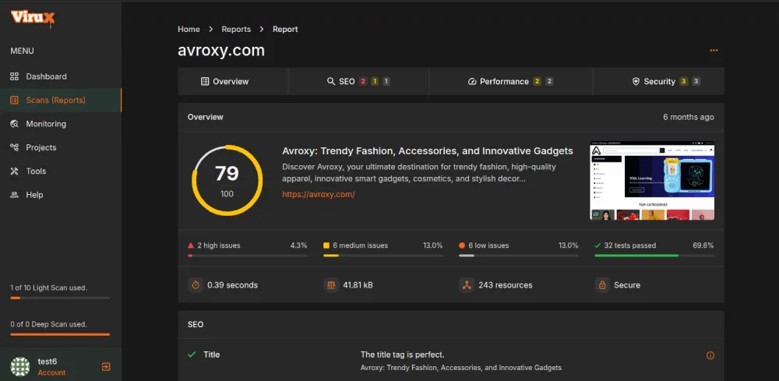Image resolution: width=779 pixels, height=381 pixels.
Task: Click the 4.3% high issues value
Action: pos(298,245)
